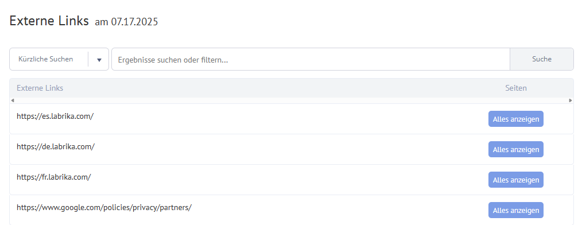The width and height of the screenshot is (582, 225).
Task: Click the vertical divider inside the Kürzliche Suchen box
Action: pos(88,59)
